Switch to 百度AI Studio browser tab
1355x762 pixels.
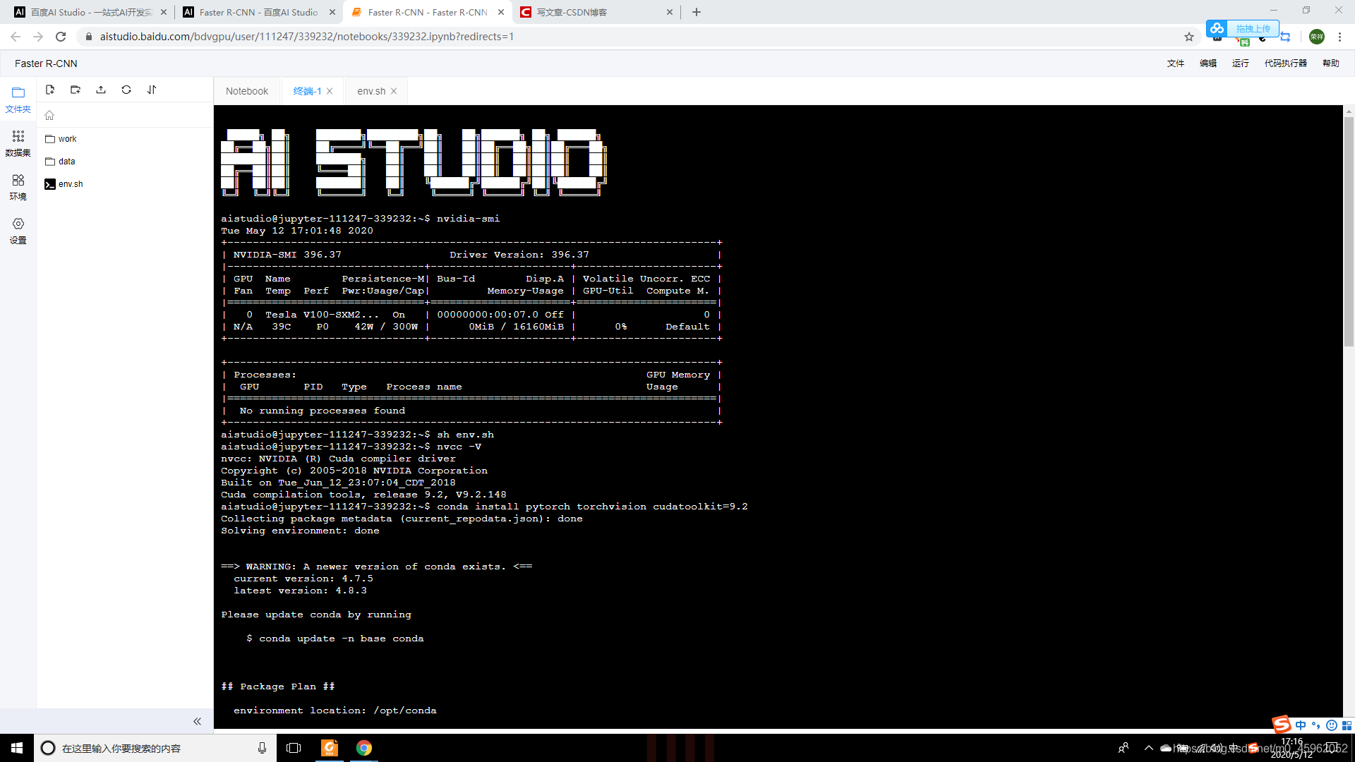pos(90,12)
